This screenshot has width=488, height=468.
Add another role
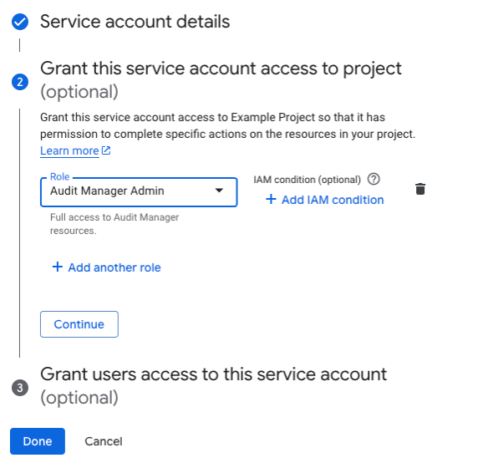[x=106, y=267]
